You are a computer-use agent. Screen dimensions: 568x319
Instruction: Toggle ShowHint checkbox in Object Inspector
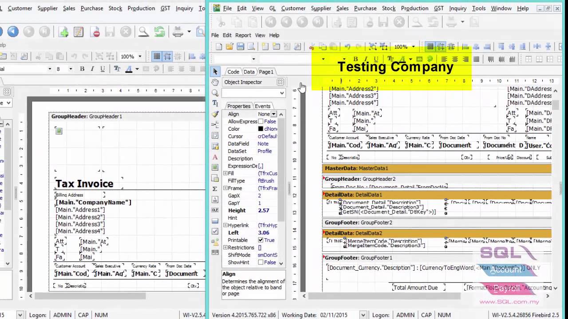(x=260, y=262)
